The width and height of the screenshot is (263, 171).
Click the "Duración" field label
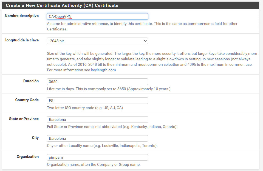pyautogui.click(x=31, y=81)
